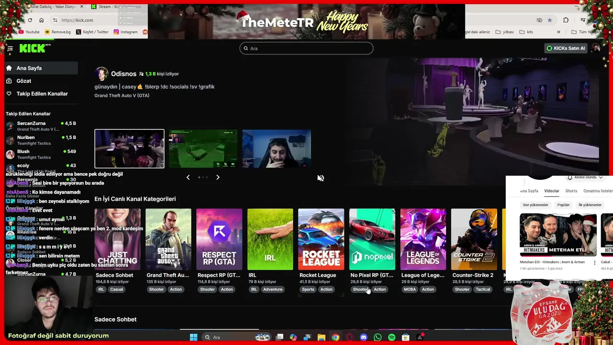Viewport: 613px width, 345px height.
Task: Select Gözat in the Kick sidebar
Action: click(x=41, y=81)
